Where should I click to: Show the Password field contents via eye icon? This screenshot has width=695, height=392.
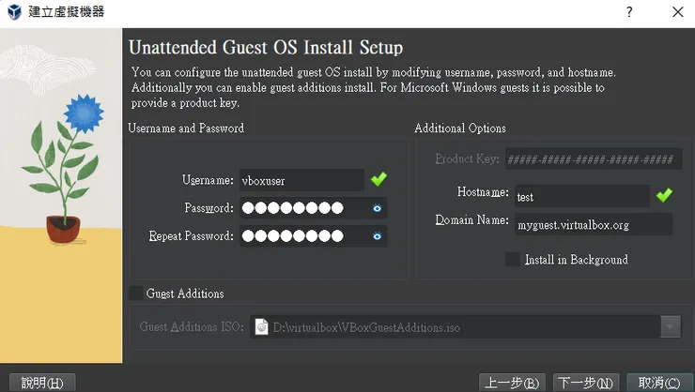click(377, 208)
